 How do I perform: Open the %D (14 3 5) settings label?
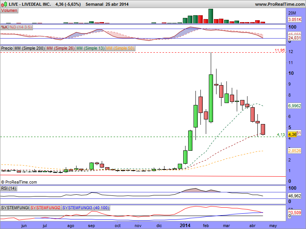[21, 27]
